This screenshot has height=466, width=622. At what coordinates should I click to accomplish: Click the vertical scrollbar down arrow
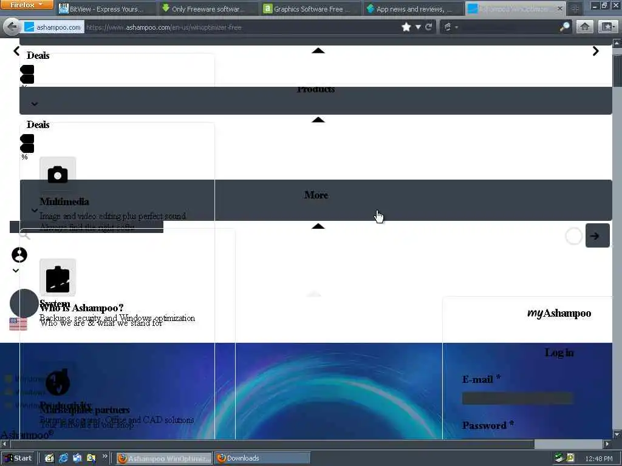(617, 434)
